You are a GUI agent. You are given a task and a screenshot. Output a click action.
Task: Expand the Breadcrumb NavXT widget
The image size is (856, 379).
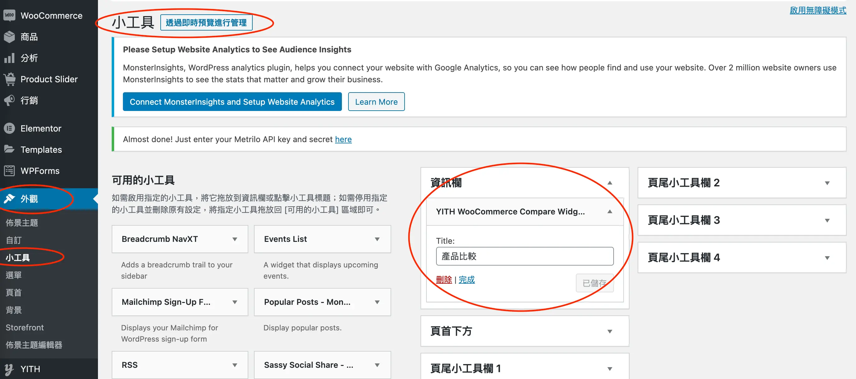(235, 239)
